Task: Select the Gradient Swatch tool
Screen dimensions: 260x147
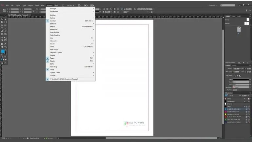Action: click(x=2, y=40)
